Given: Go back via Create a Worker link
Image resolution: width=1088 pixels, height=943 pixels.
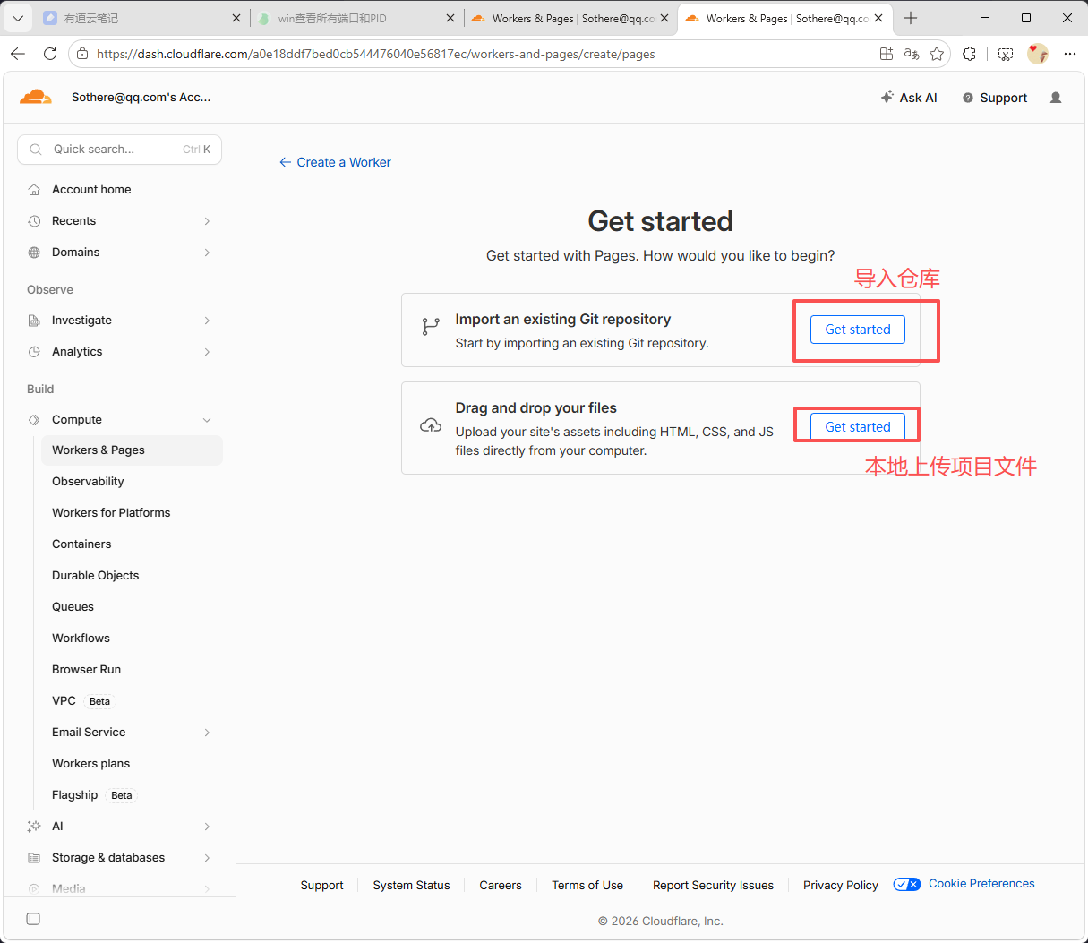Looking at the screenshot, I should coord(335,162).
